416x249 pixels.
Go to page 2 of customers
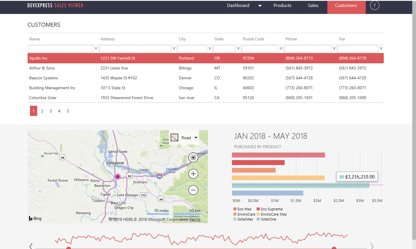[42, 111]
